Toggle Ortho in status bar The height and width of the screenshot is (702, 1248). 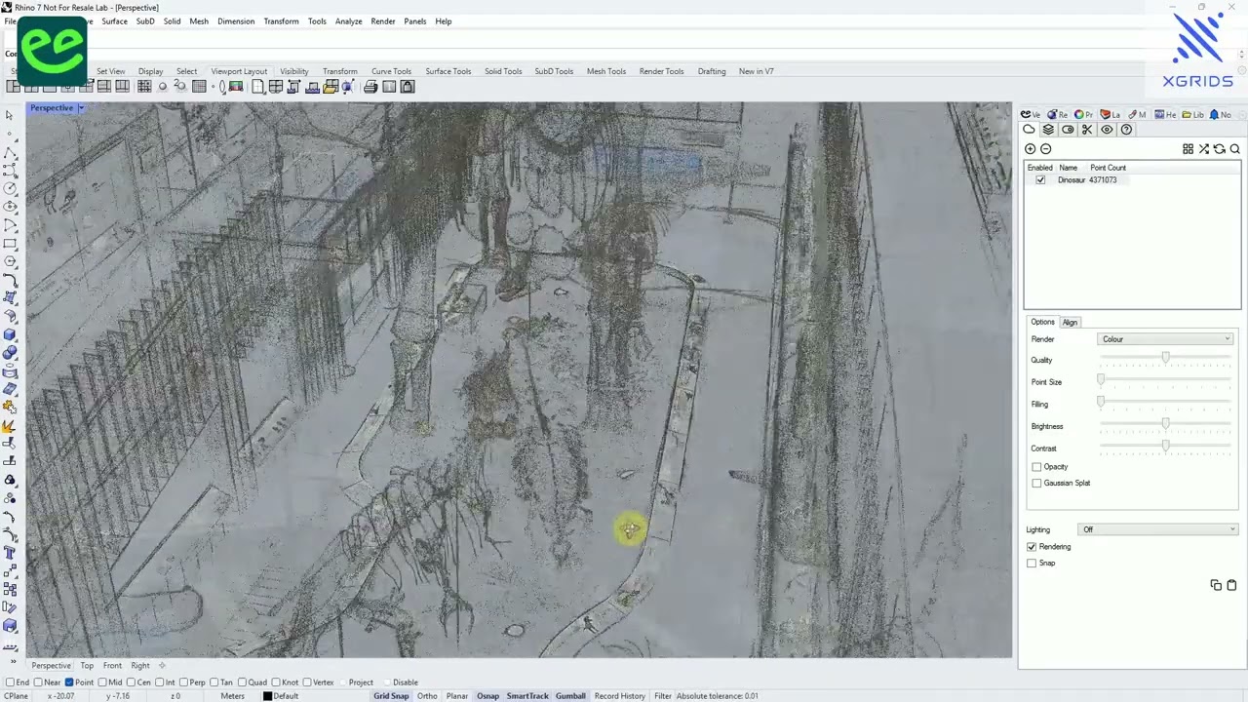[427, 696]
